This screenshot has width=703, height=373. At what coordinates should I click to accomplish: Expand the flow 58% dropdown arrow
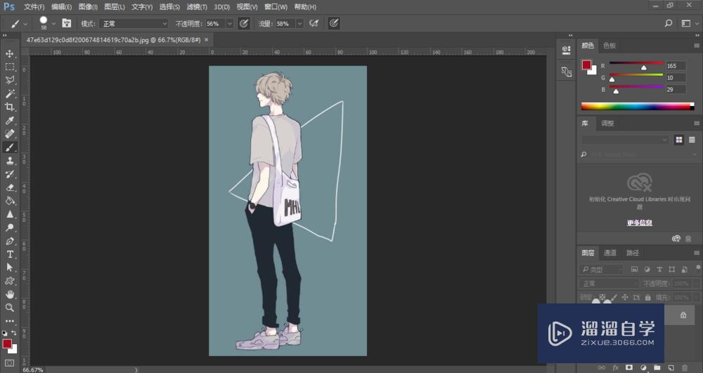pyautogui.click(x=299, y=23)
